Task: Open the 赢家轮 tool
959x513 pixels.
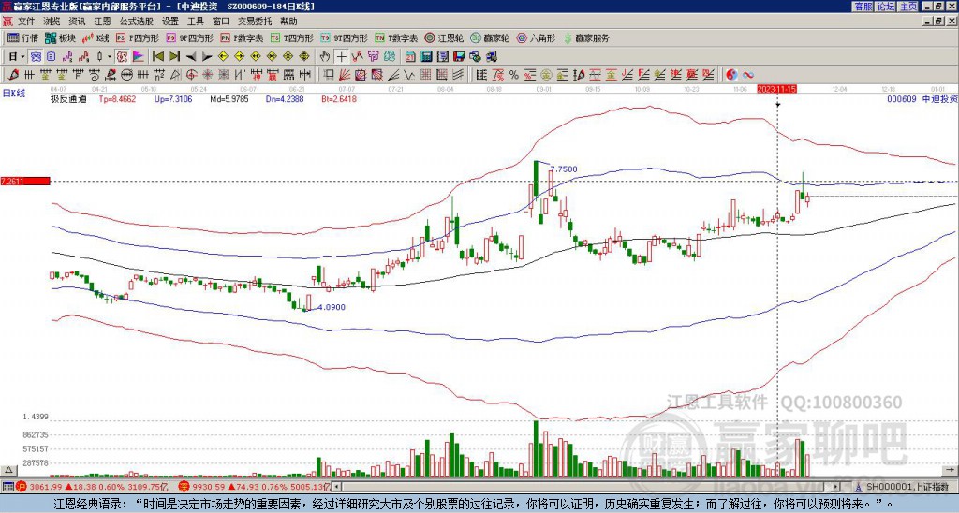Action: point(490,37)
